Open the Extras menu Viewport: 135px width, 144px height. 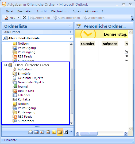77,11
